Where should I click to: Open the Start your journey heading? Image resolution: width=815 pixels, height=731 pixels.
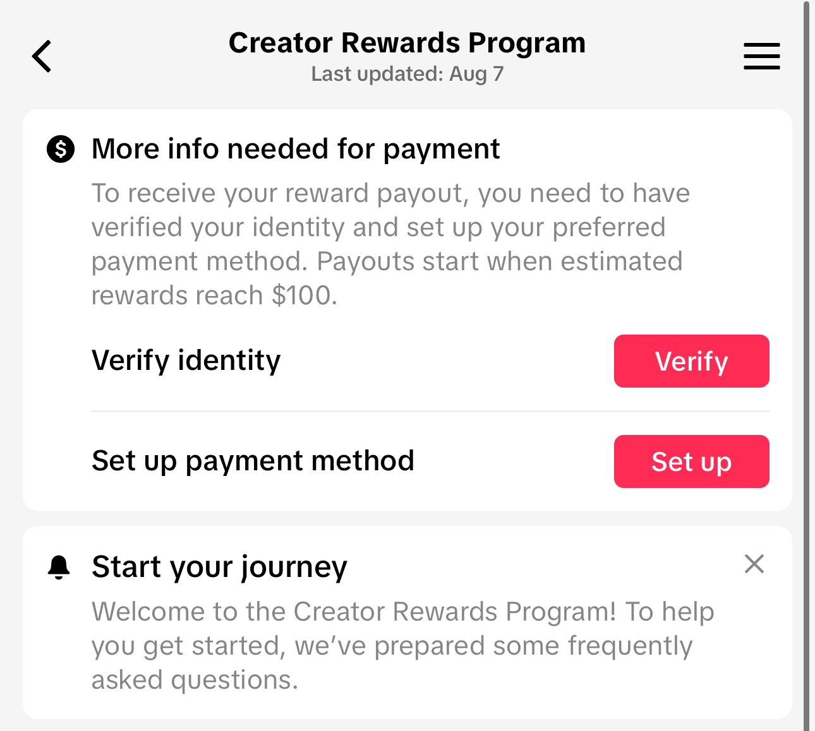click(219, 567)
